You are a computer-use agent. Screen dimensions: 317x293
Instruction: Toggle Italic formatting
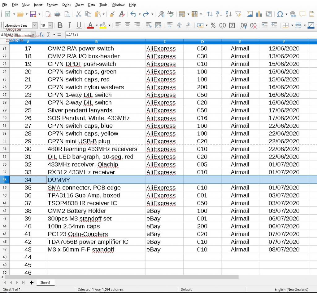(x=69, y=25)
